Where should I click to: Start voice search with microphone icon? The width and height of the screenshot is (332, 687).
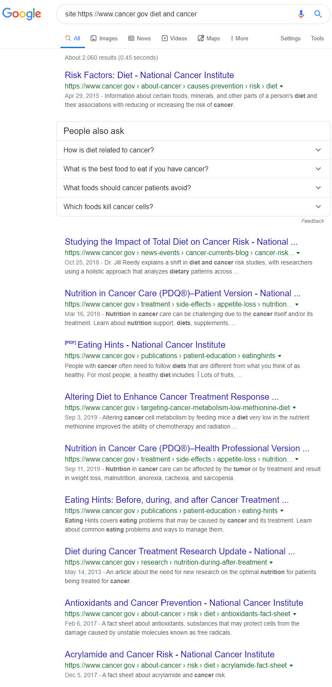[301, 14]
